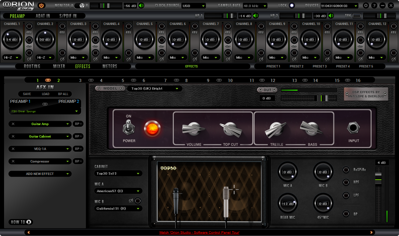399x236 pixels.
Task: Click the amp INPUT jack
Action: pyautogui.click(x=353, y=127)
